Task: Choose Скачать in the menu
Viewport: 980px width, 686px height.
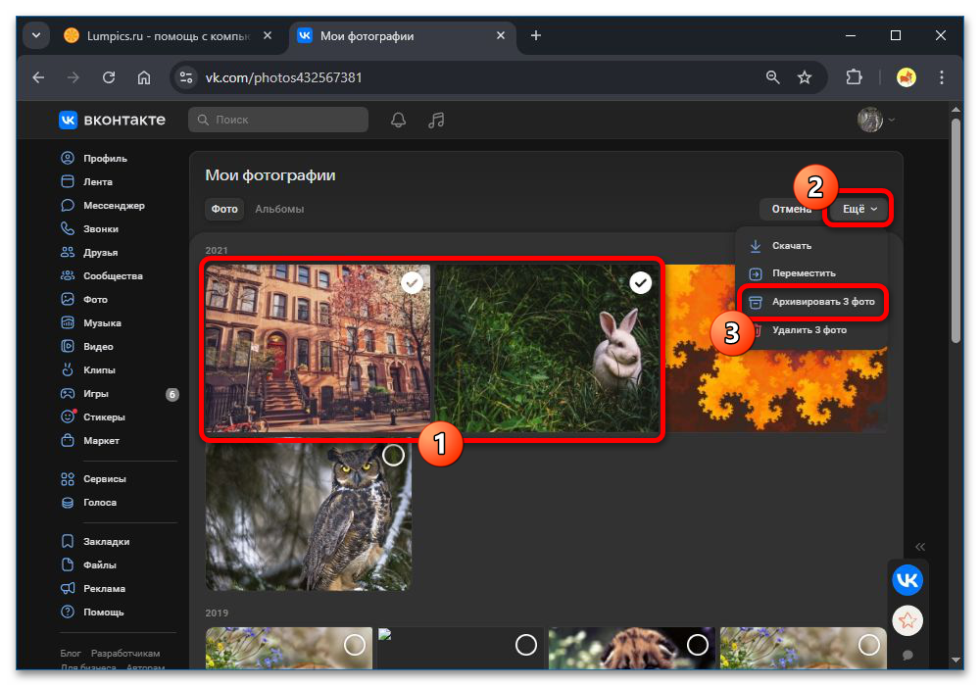Action: pyautogui.click(x=811, y=246)
